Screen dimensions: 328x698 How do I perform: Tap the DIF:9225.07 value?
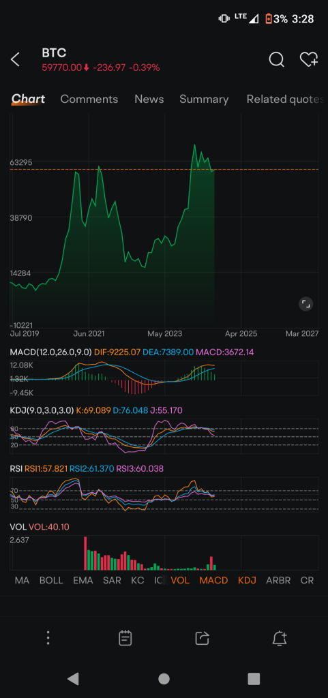click(117, 352)
